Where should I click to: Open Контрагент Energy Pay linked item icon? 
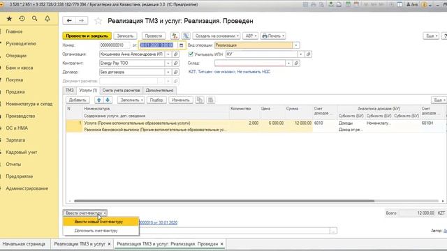(176, 63)
